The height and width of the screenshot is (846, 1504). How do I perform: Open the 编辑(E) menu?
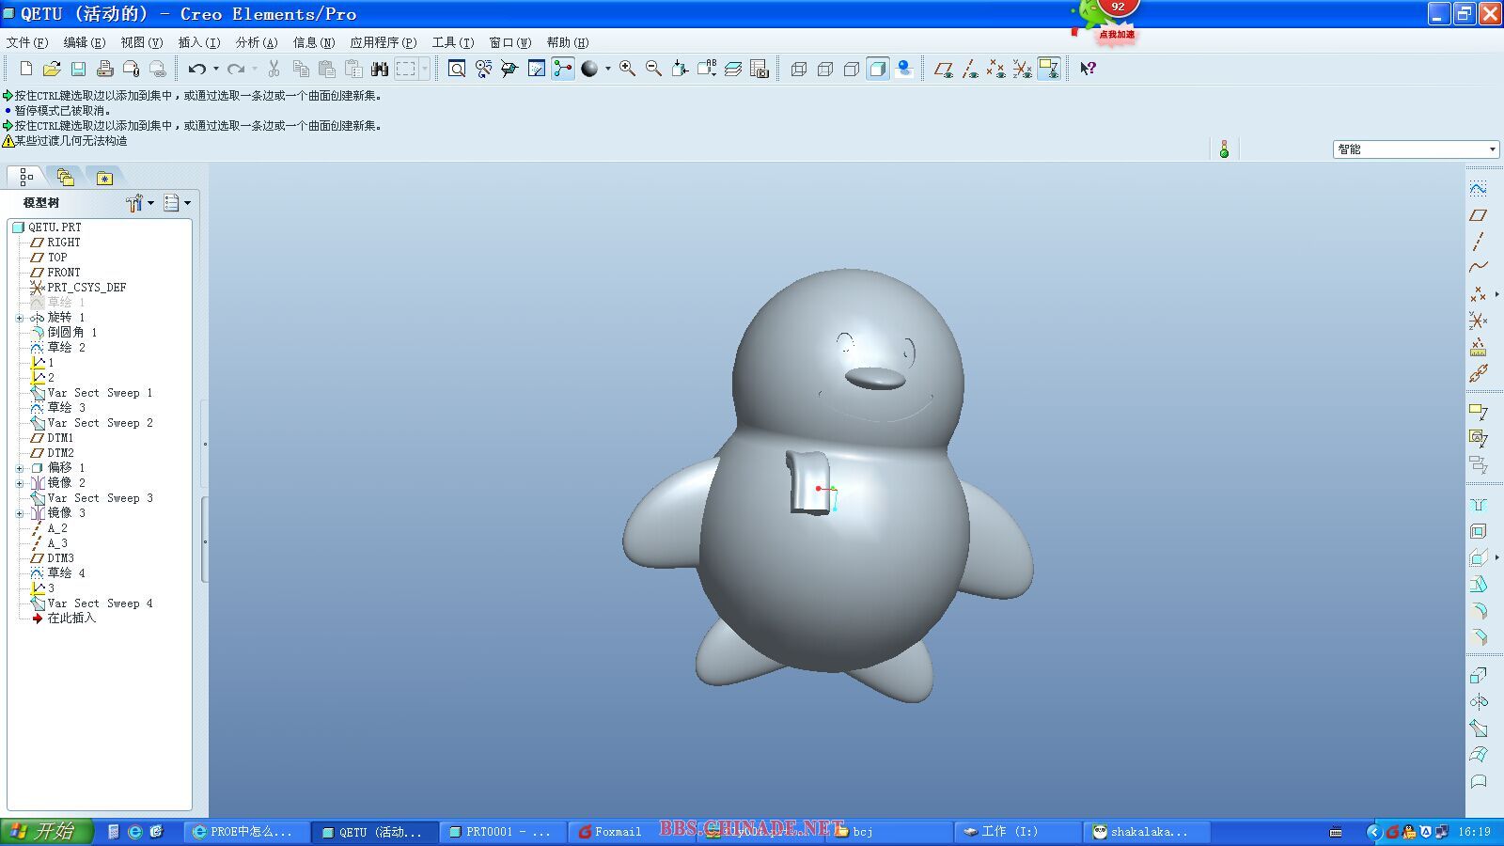85,42
